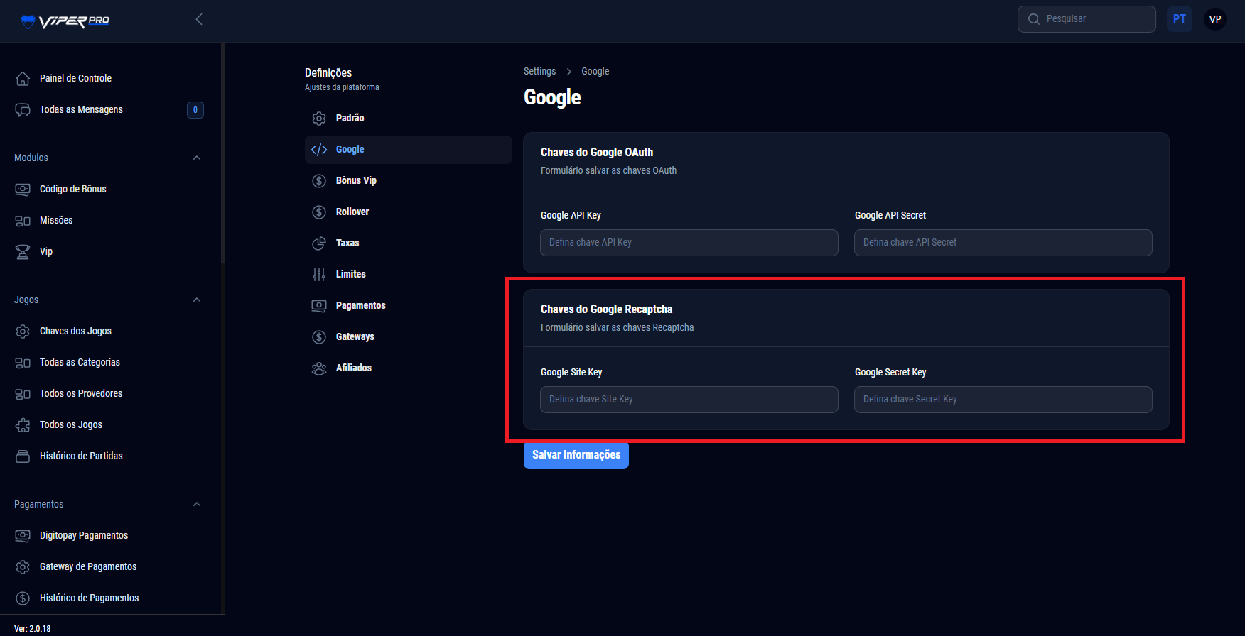Collapse the Modulos section

(197, 158)
